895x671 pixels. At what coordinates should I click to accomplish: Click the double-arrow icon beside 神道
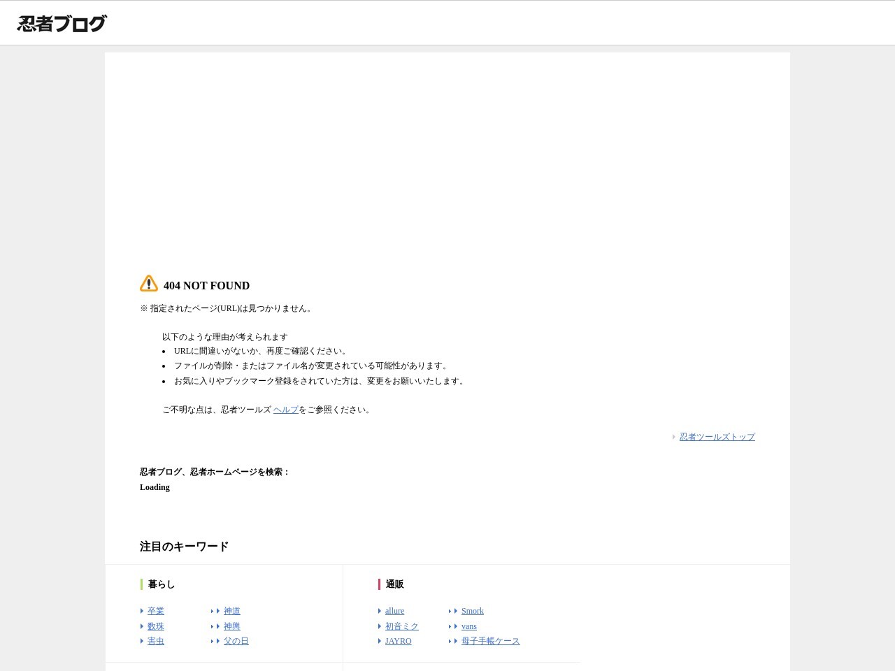click(215, 611)
